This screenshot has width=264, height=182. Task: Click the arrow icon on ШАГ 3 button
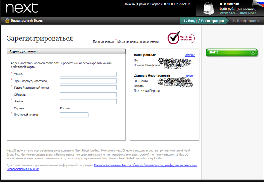pyautogui.click(x=253, y=52)
